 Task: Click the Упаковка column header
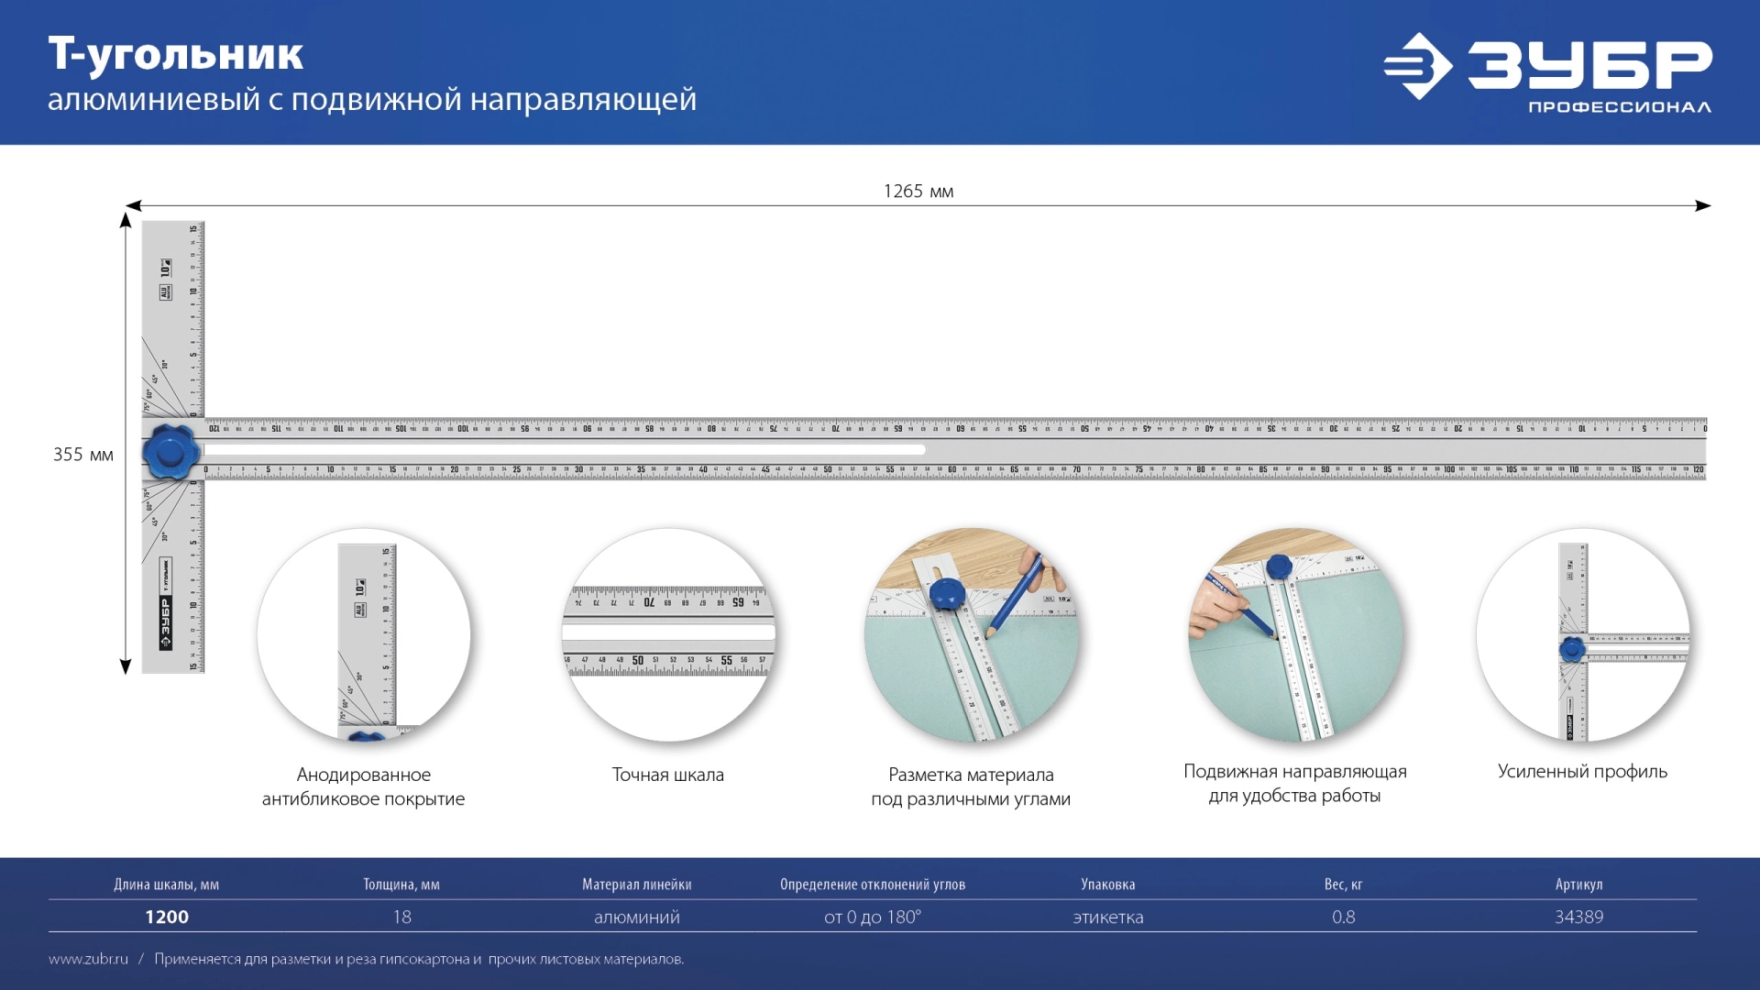[x=1107, y=885]
